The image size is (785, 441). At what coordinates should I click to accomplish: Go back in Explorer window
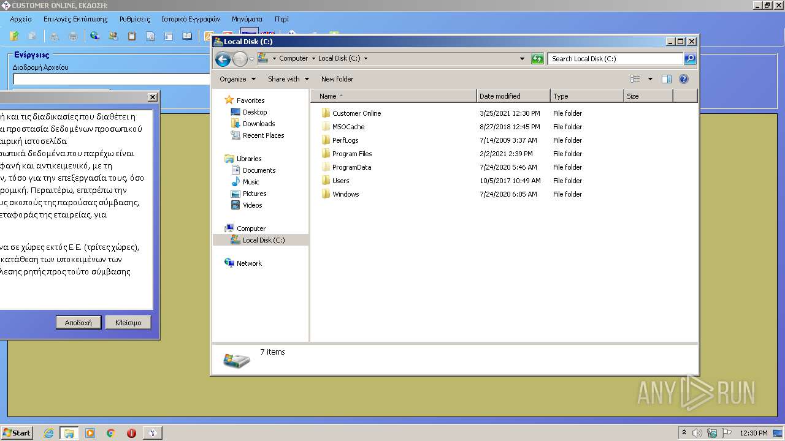tap(223, 59)
